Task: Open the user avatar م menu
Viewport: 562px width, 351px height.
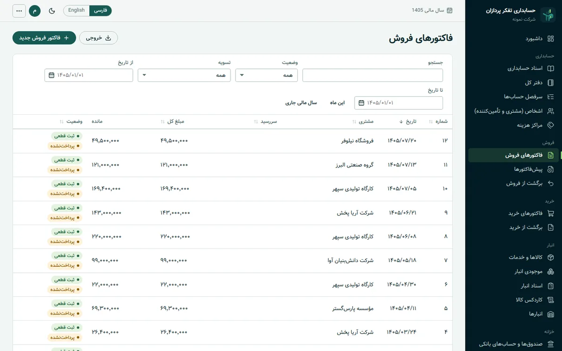Action: coord(35,10)
